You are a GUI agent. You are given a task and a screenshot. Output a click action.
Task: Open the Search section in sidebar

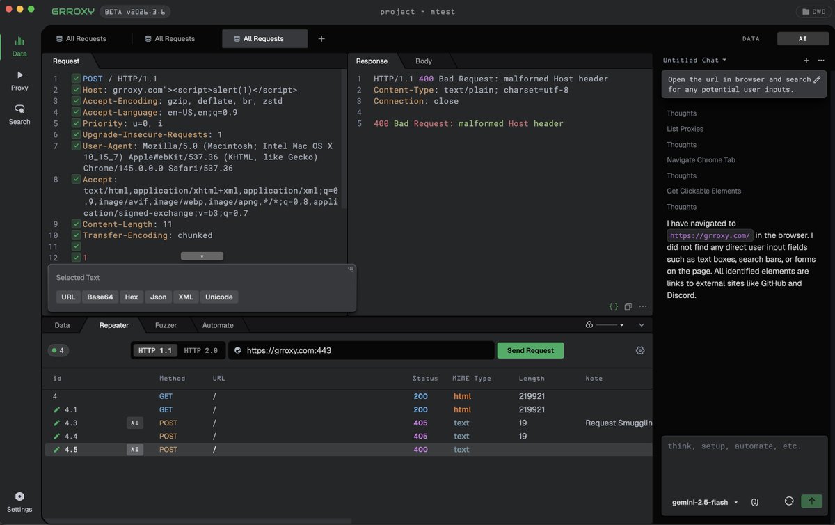[19, 115]
